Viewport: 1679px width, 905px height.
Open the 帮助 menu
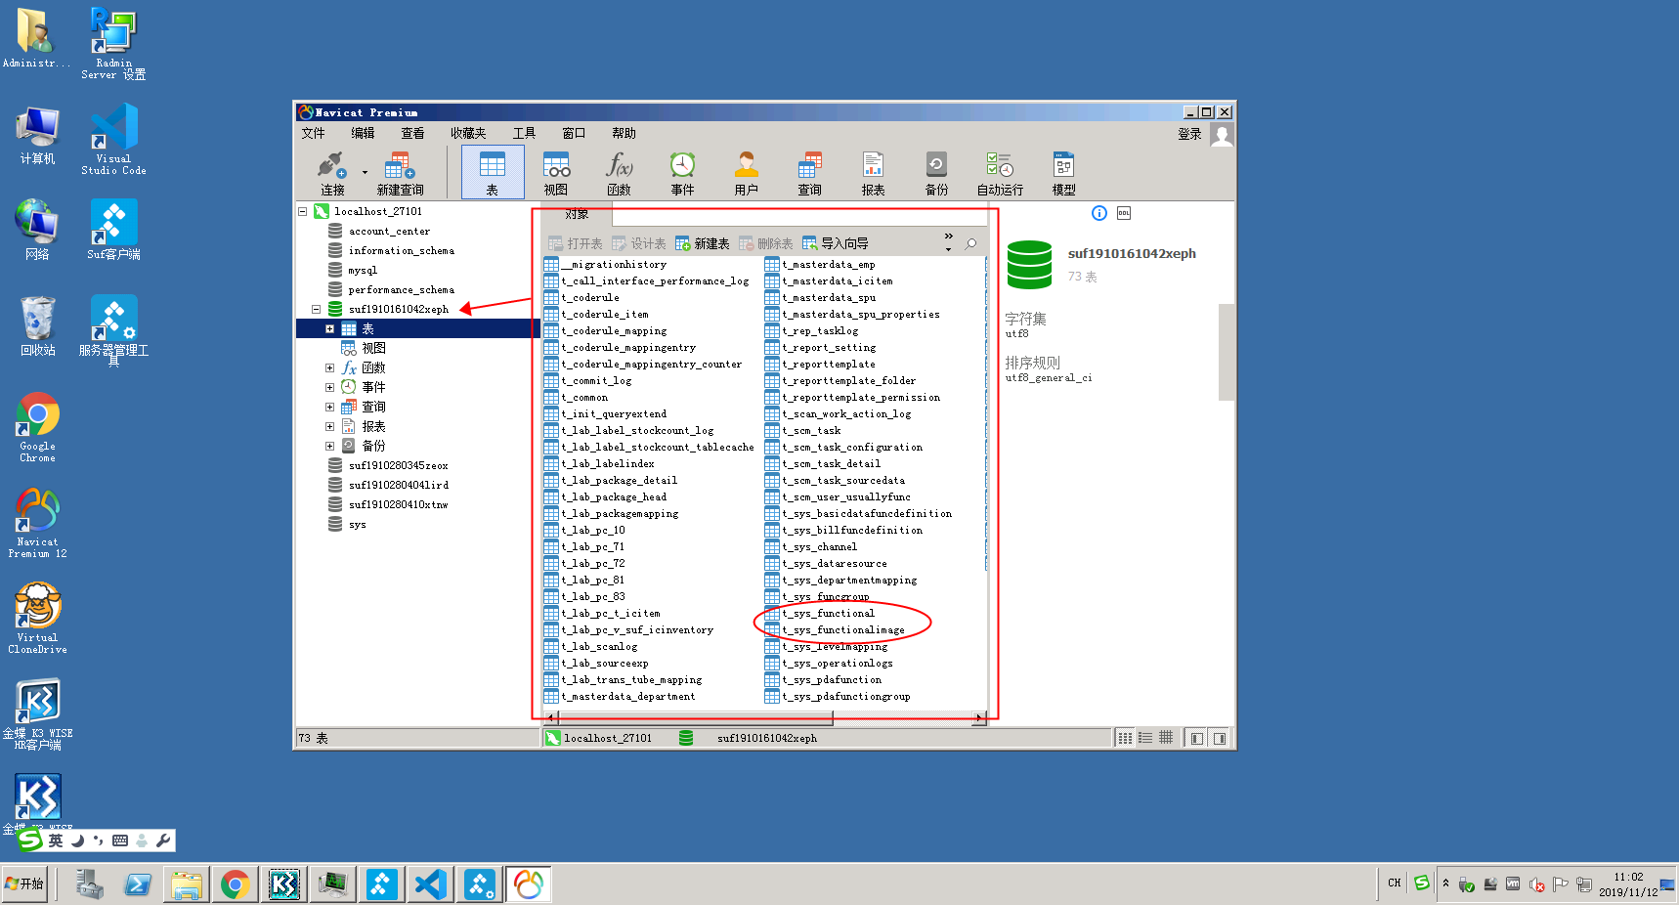pyautogui.click(x=624, y=134)
